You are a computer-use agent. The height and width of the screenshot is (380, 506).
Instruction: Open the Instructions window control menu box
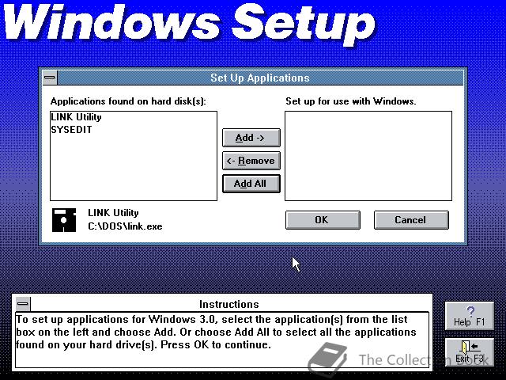pos(23,304)
